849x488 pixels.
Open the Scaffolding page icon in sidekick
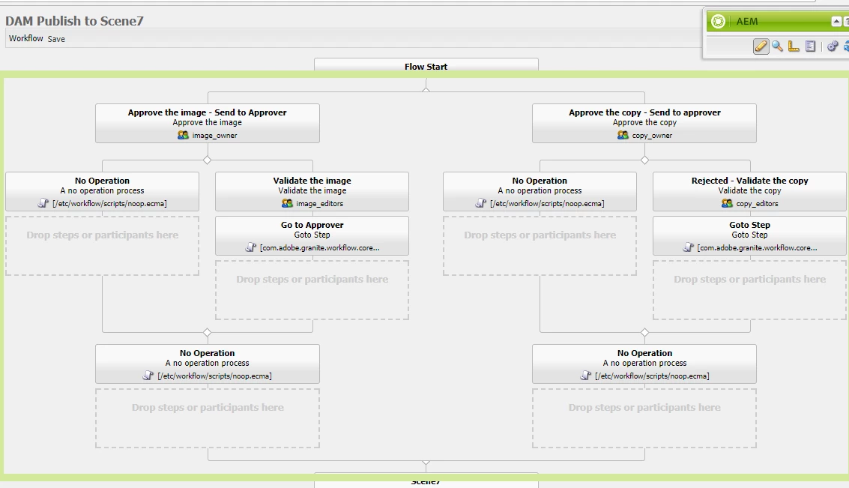pos(810,46)
